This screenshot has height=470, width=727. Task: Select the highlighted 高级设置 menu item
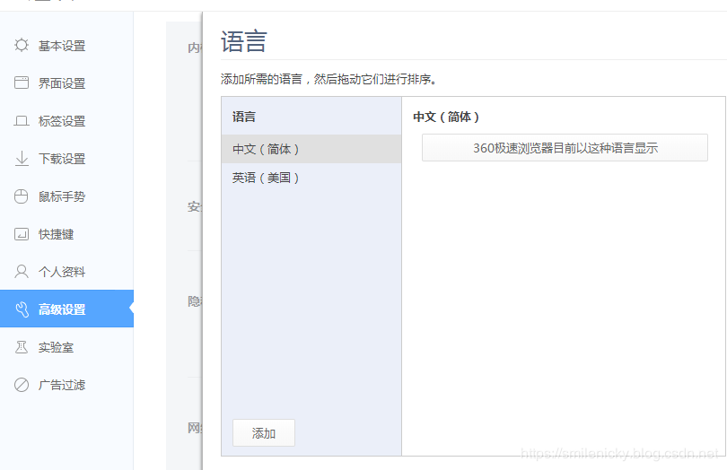(66, 309)
